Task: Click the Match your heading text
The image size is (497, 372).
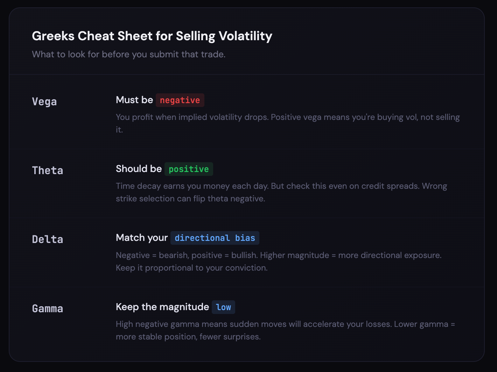Action: point(142,238)
